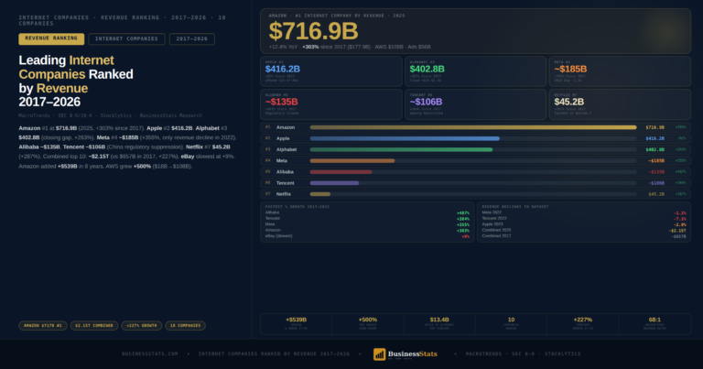Select the 2017–2026 tag
The height and width of the screenshot is (369, 703).
click(x=192, y=39)
